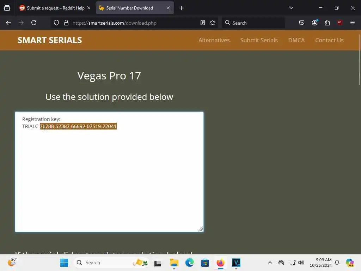Screen dimensions: 361x271
Task: Show hidden system tray icons
Action: [x=270, y=263]
